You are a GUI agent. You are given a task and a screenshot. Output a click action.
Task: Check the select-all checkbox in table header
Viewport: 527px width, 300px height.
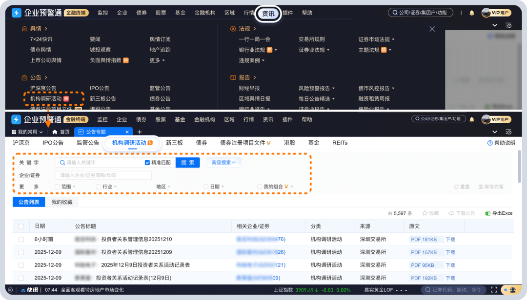[x=21, y=226]
